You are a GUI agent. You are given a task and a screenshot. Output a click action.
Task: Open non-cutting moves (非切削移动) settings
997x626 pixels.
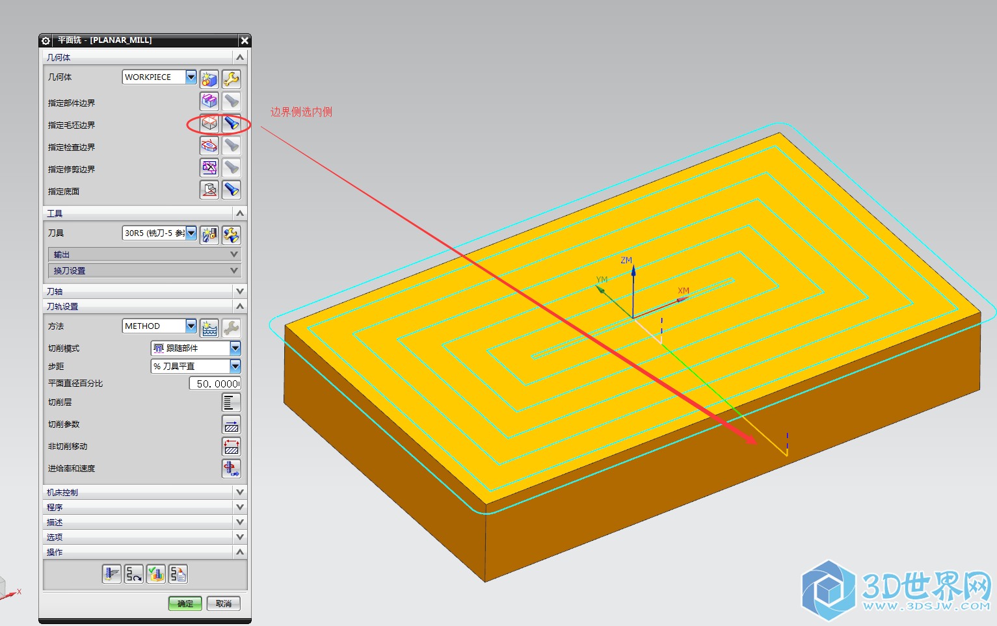(x=231, y=447)
